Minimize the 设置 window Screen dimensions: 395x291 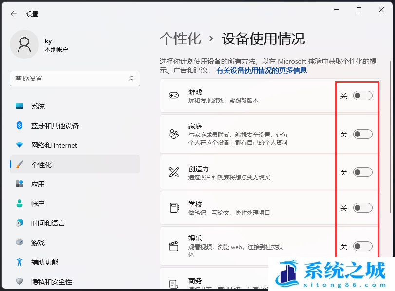pyautogui.click(x=337, y=10)
